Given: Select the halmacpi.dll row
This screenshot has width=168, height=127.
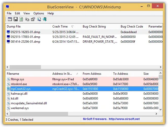Looking at the screenshot, I should pos(82,94).
